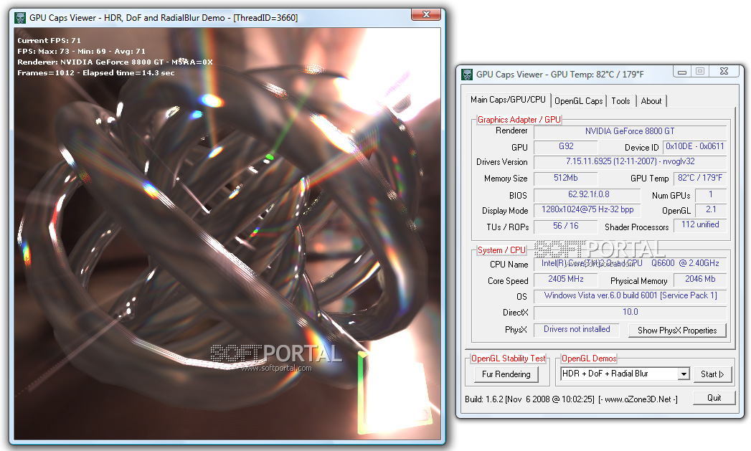Click the disabled maximize button in main window
Screen dimensions: 751x451
(700, 71)
